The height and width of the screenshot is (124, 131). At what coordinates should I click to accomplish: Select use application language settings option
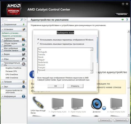point(38,44)
